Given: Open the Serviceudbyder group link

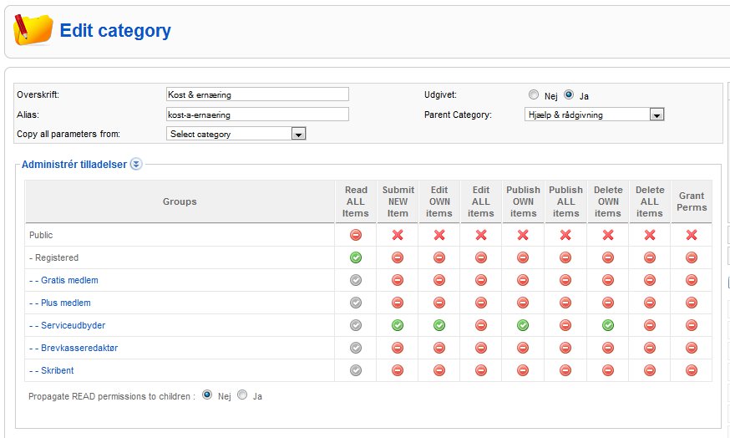Looking at the screenshot, I should point(74,325).
